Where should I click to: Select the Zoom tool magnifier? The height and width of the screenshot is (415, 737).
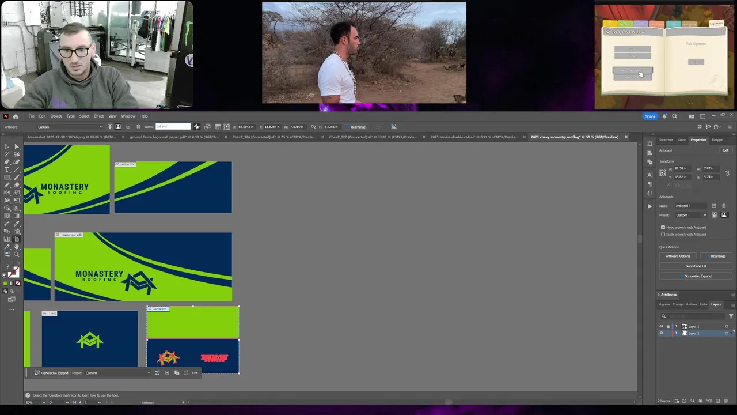coord(17,254)
